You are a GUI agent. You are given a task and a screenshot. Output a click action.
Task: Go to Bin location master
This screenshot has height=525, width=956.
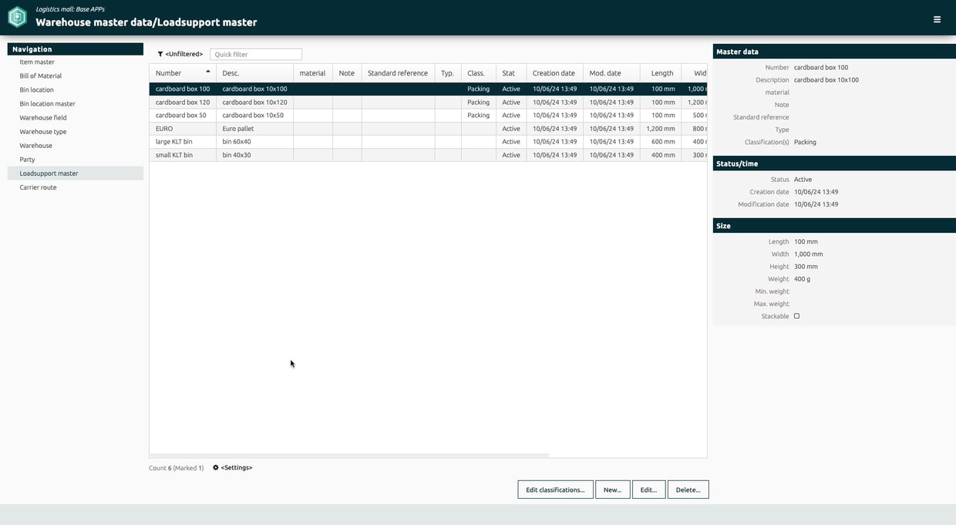point(48,104)
